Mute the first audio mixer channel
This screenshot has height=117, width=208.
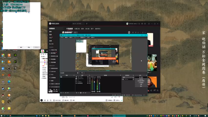click(x=94, y=92)
